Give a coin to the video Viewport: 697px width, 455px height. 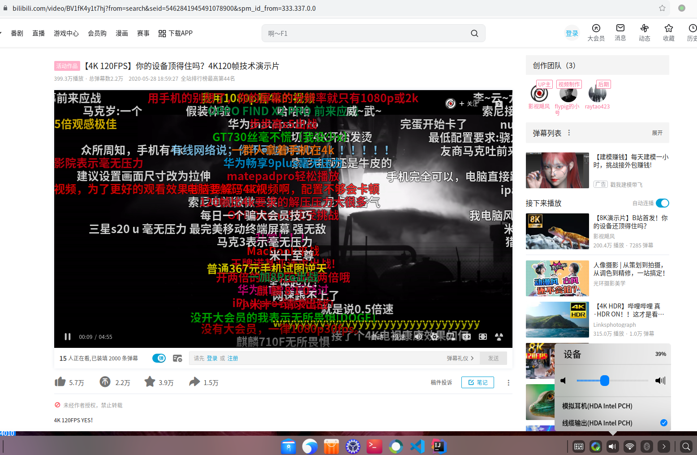105,381
